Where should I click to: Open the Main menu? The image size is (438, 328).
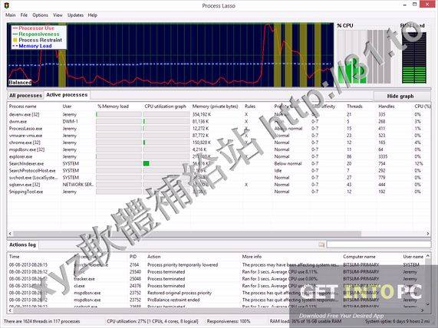(x=10, y=15)
